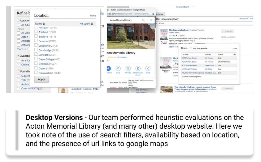
Task: Request The Lincoln highway by Amor Towles
Action: click(227, 31)
